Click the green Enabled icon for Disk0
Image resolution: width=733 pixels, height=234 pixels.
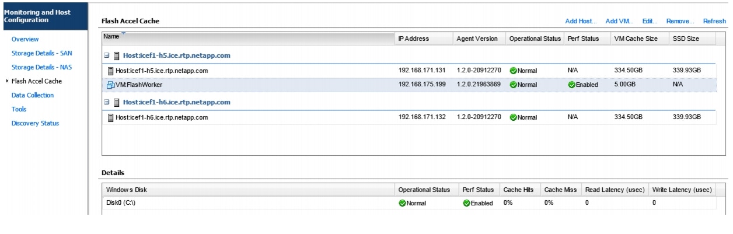point(466,203)
